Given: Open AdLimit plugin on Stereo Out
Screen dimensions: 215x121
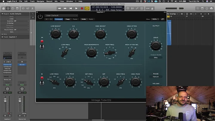Looking at the screenshot, I should pos(22,65).
